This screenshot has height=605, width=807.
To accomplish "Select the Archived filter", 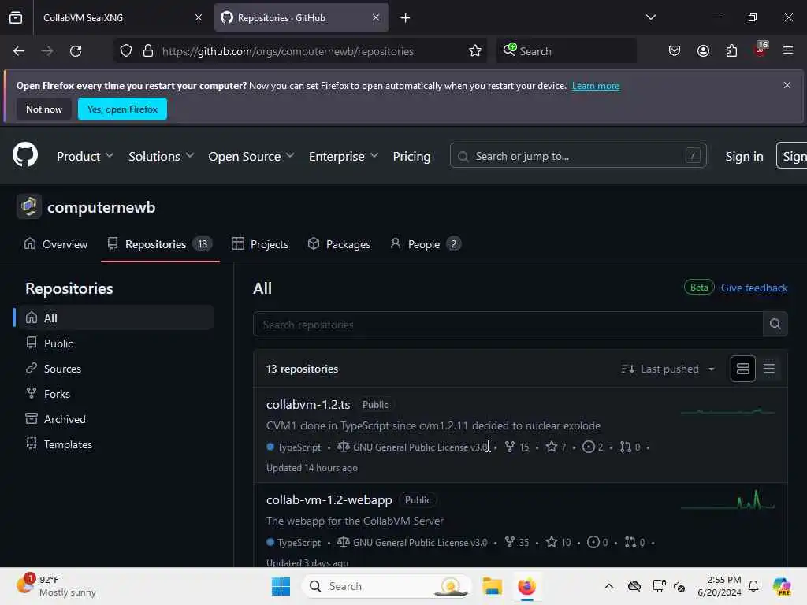I will coord(116,419).
